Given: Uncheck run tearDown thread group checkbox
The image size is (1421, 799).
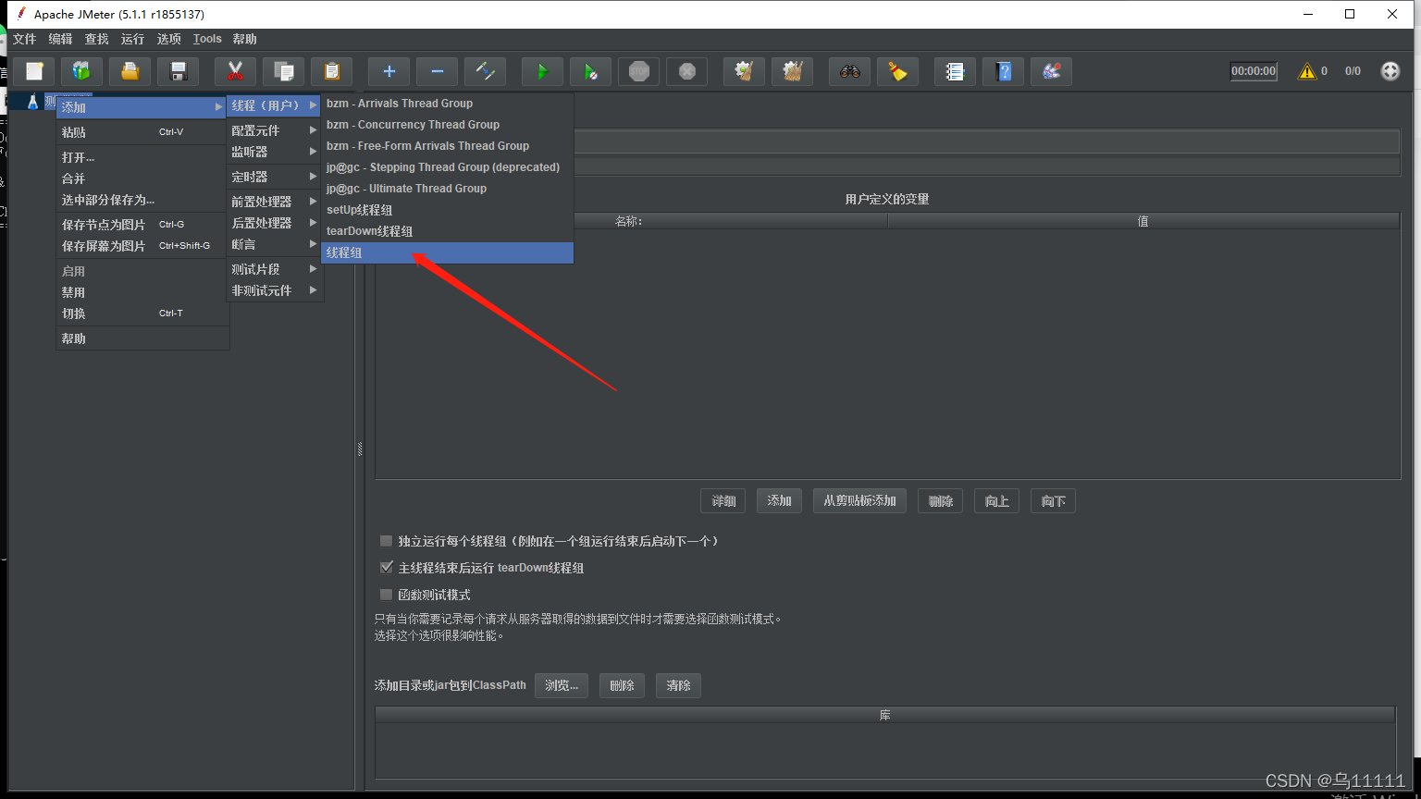Looking at the screenshot, I should tap(387, 568).
